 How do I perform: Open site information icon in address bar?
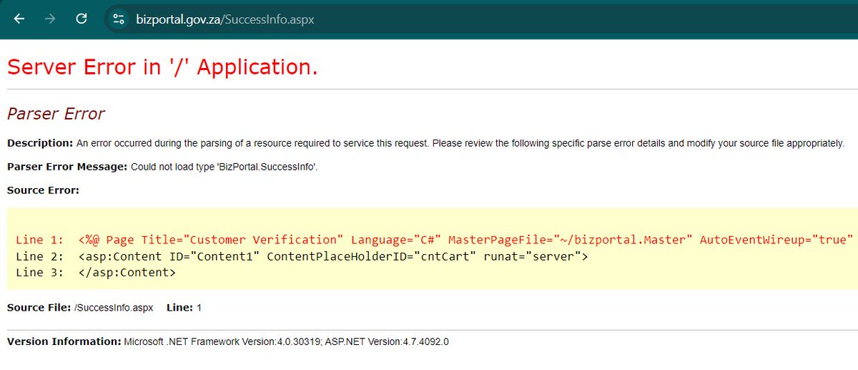click(x=119, y=19)
